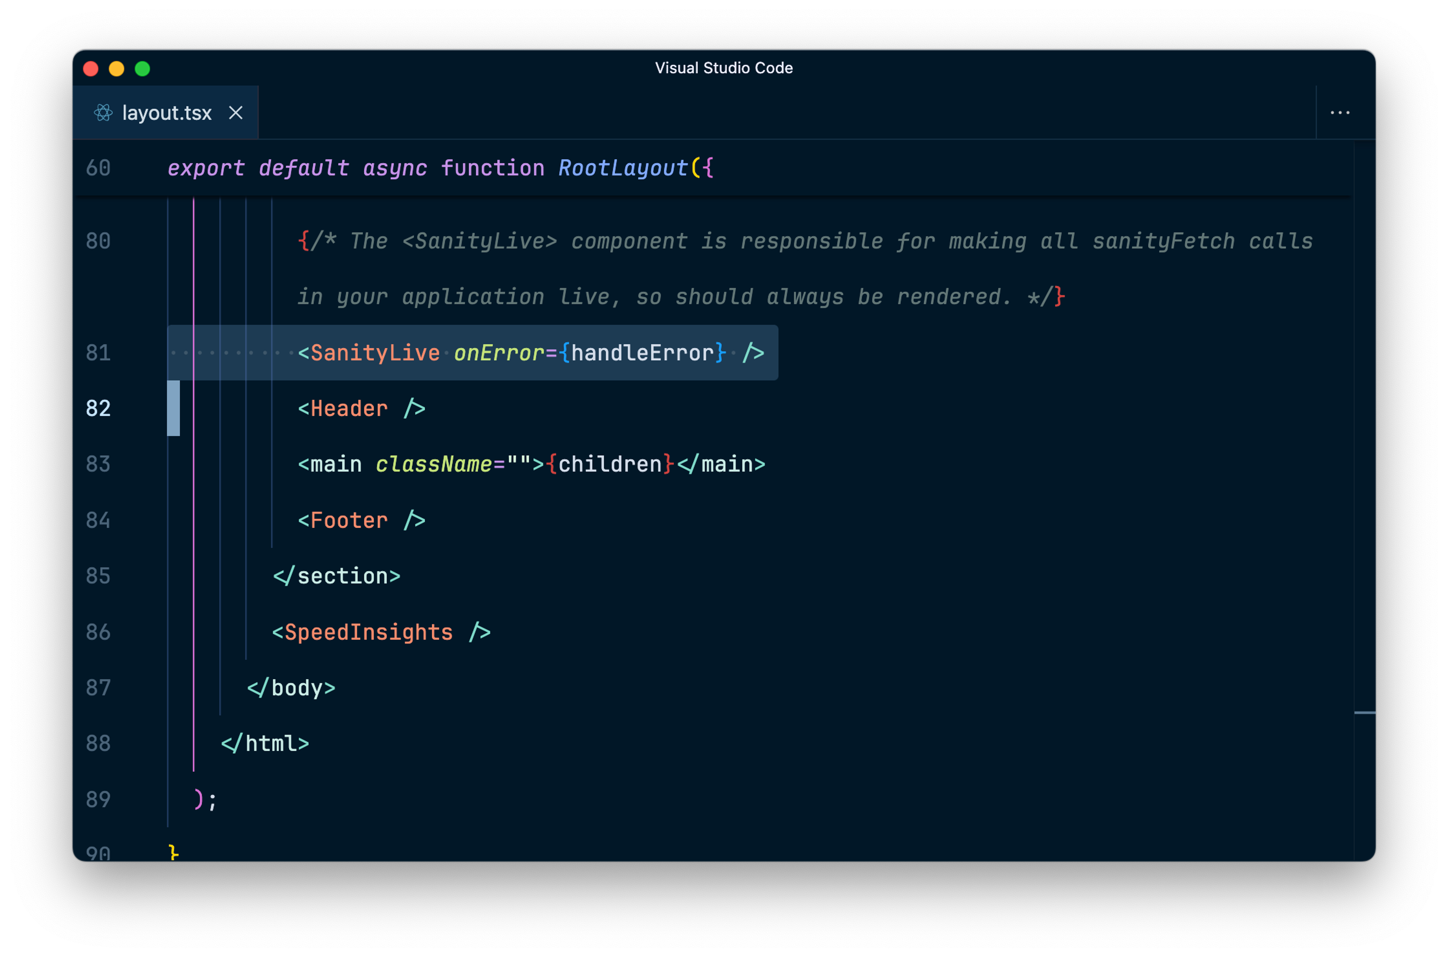Click the Footer component on line 84
Screen dimensions: 1448x957
[x=349, y=521]
